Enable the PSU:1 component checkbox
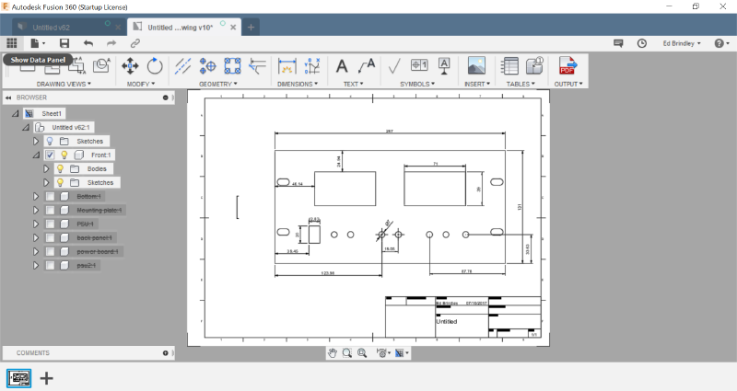 click(x=50, y=224)
